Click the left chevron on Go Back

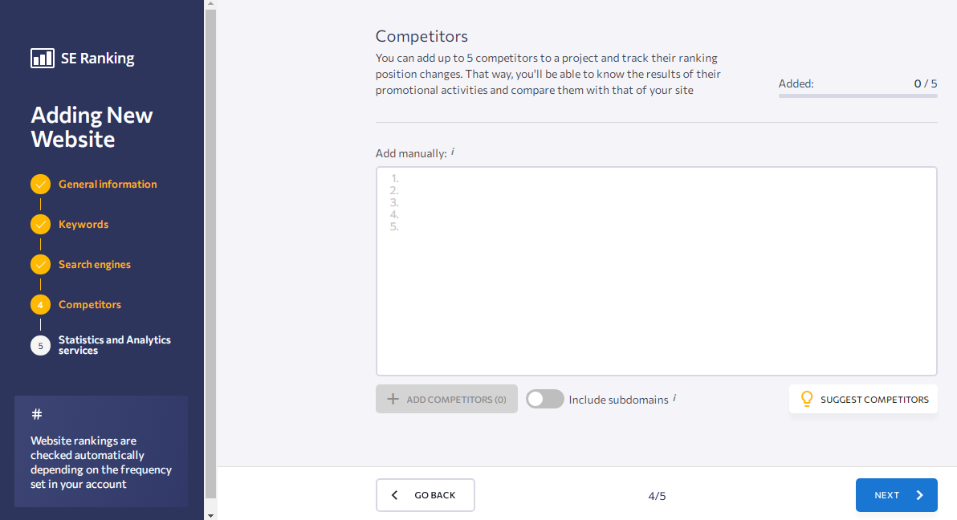(394, 495)
